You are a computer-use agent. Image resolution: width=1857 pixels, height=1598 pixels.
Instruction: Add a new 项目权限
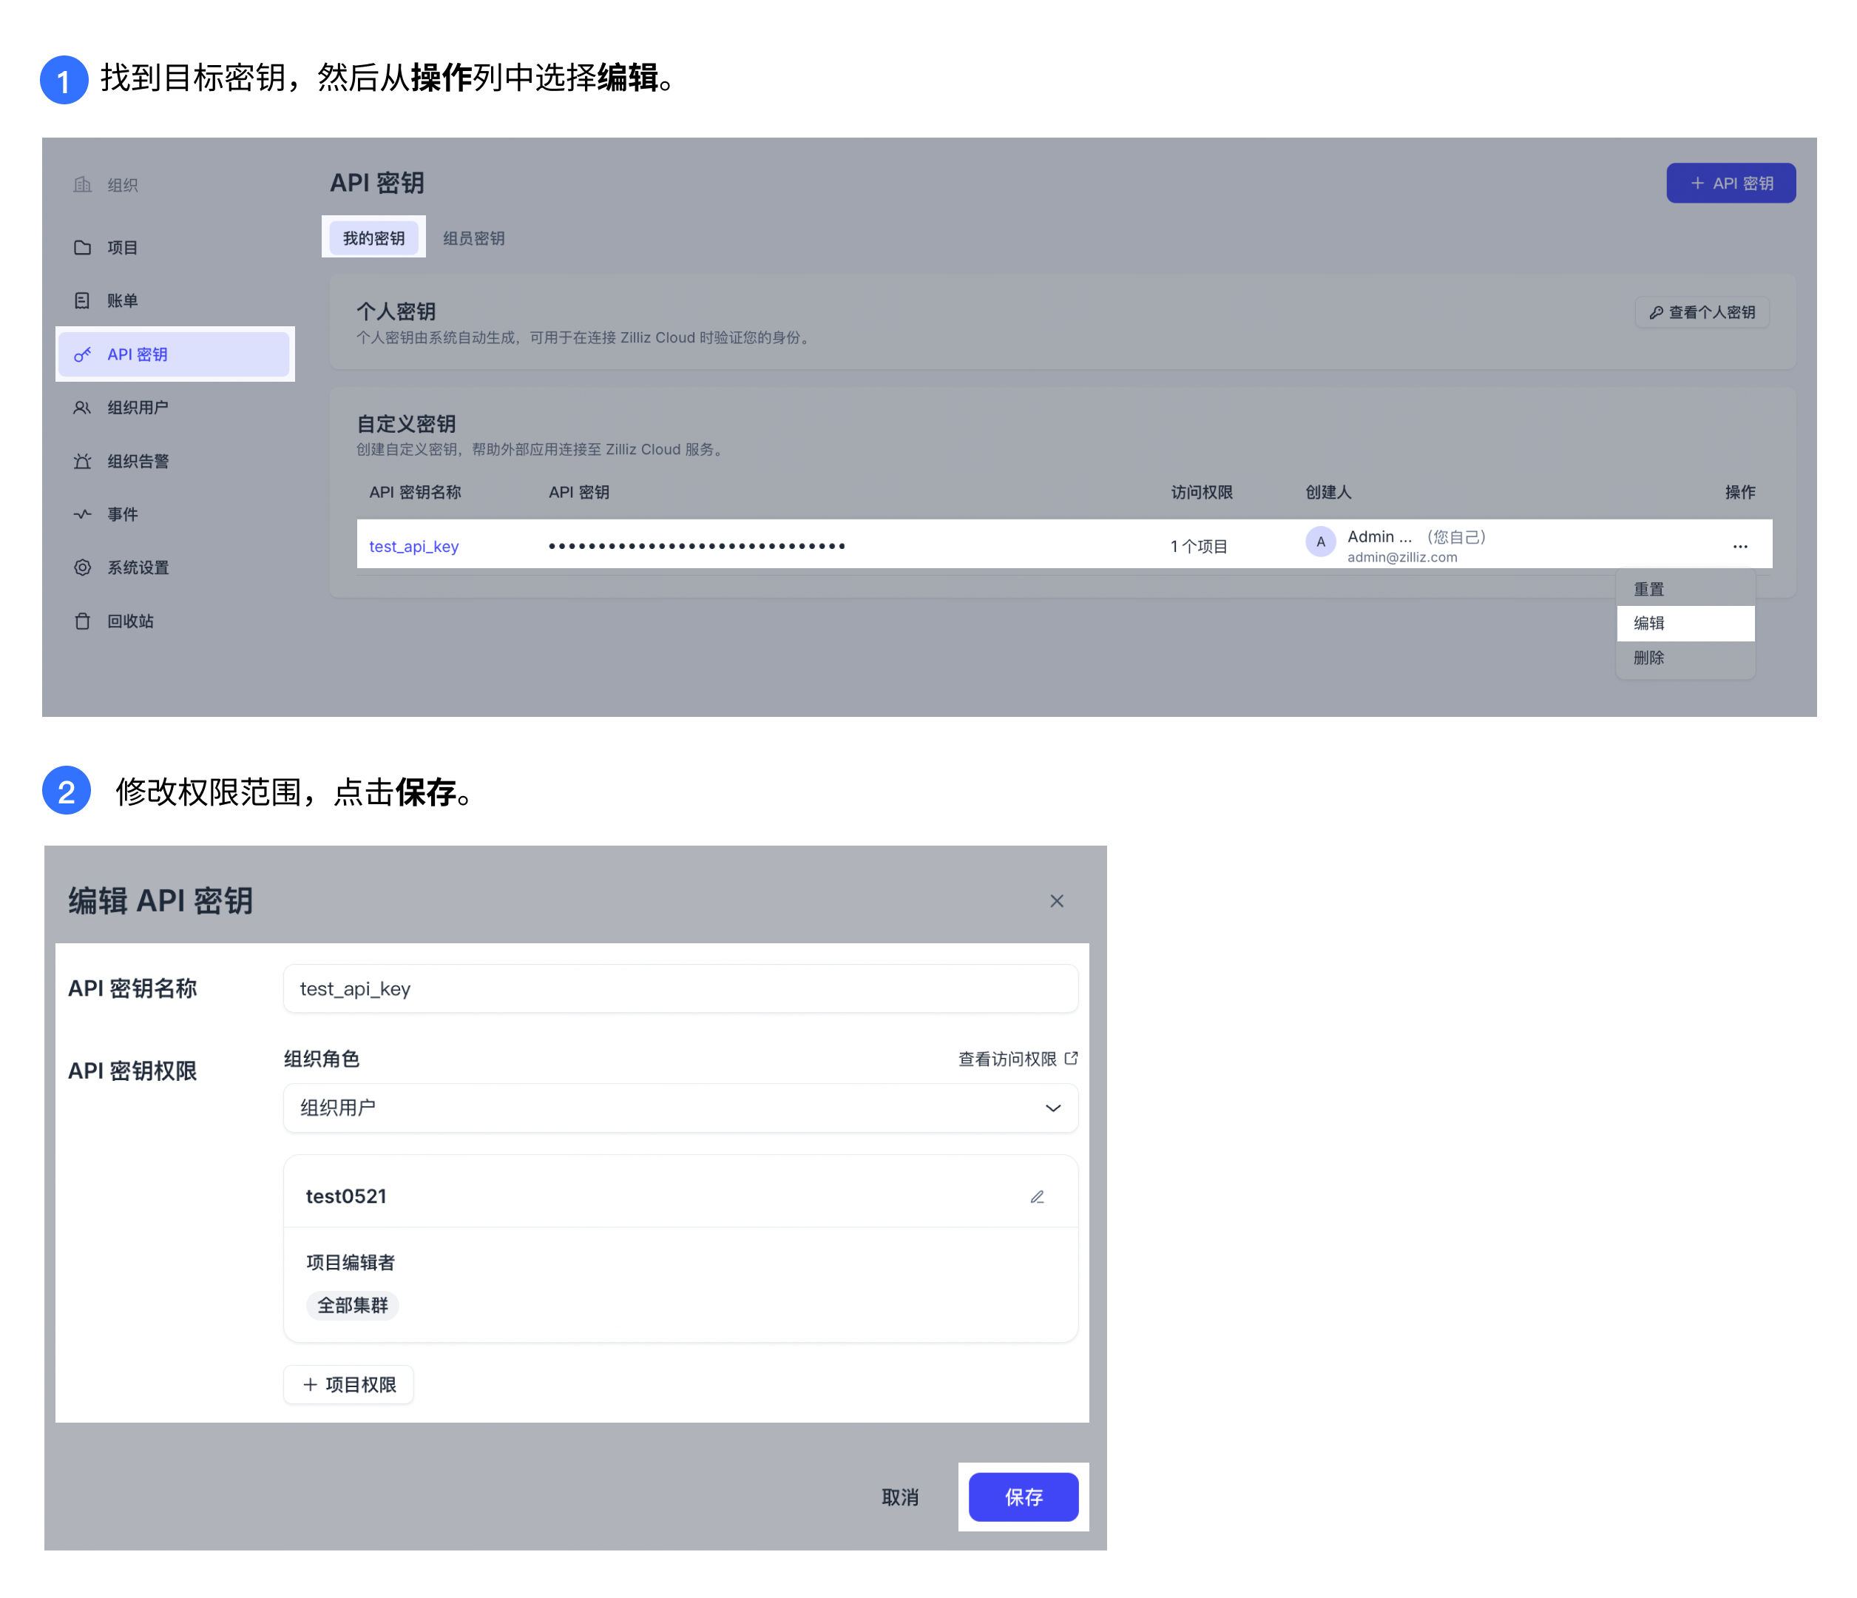[348, 1385]
